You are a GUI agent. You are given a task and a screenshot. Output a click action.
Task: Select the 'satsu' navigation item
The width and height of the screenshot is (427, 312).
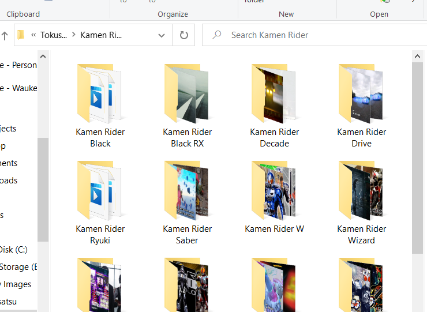coord(9,302)
